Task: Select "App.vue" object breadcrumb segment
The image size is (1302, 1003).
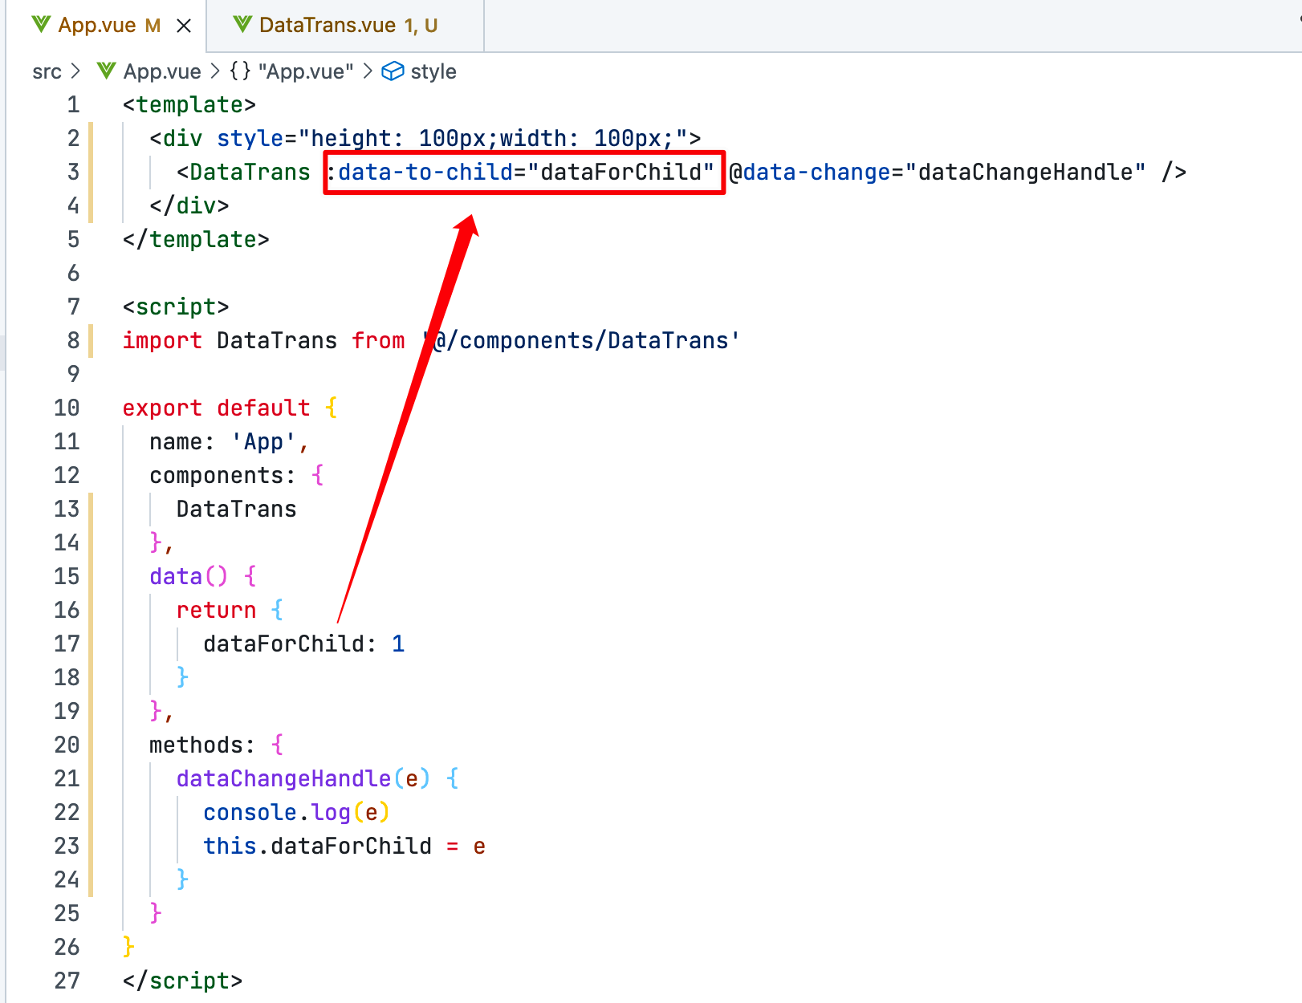Action: click(291, 71)
